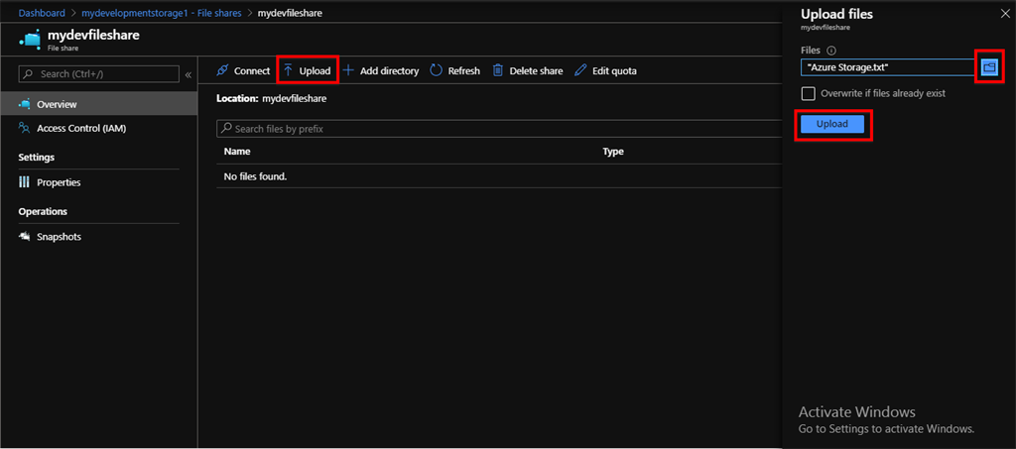Image resolution: width=1016 pixels, height=449 pixels.
Task: Click the Add directory plus icon
Action: click(x=348, y=70)
